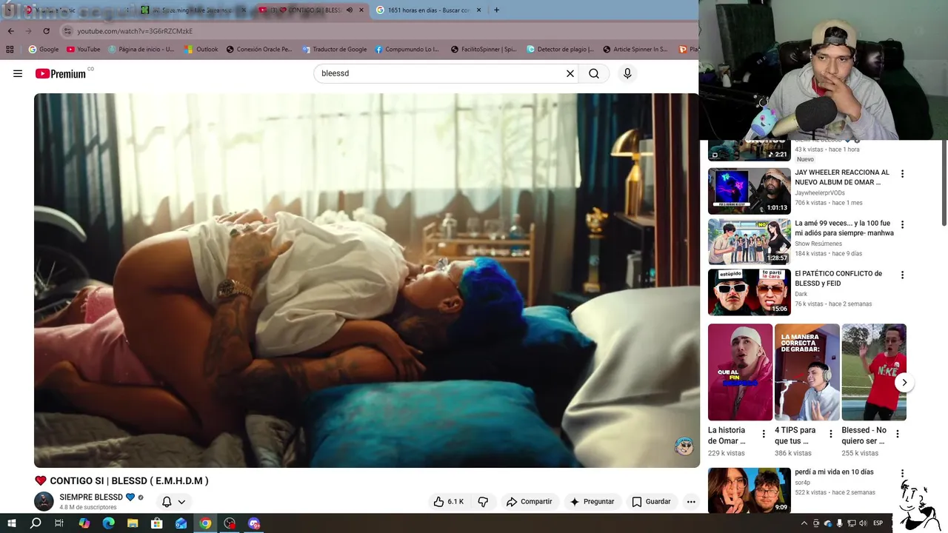Open the Preguntar AI button

(591, 501)
